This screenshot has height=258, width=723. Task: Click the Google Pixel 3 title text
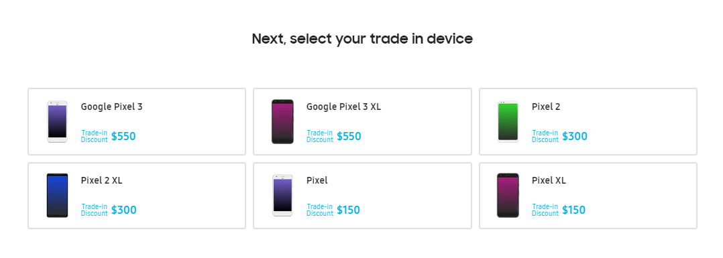point(111,107)
